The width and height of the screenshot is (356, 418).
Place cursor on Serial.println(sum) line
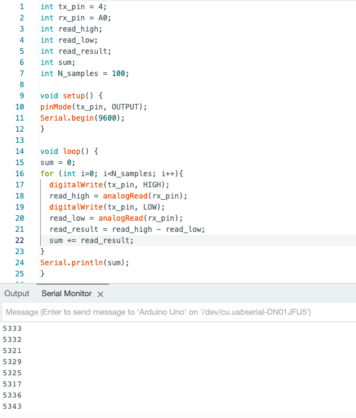coord(85,263)
